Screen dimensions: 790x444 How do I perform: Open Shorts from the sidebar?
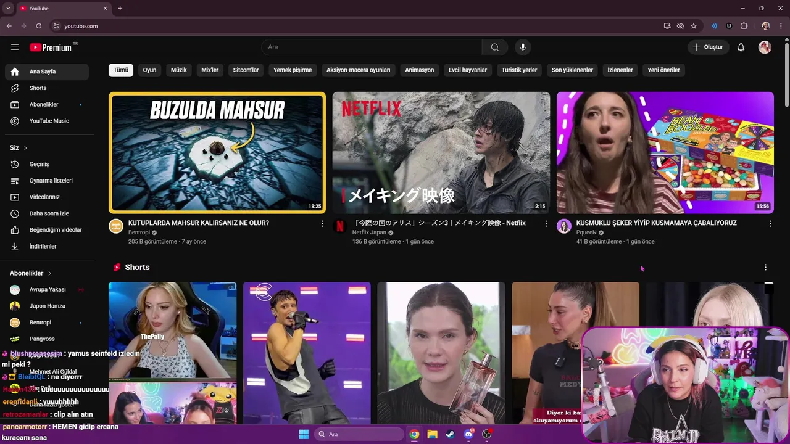47,88
